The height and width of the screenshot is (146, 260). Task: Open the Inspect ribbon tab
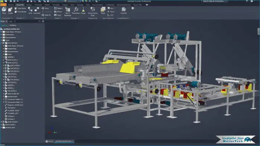tap(65, 5)
